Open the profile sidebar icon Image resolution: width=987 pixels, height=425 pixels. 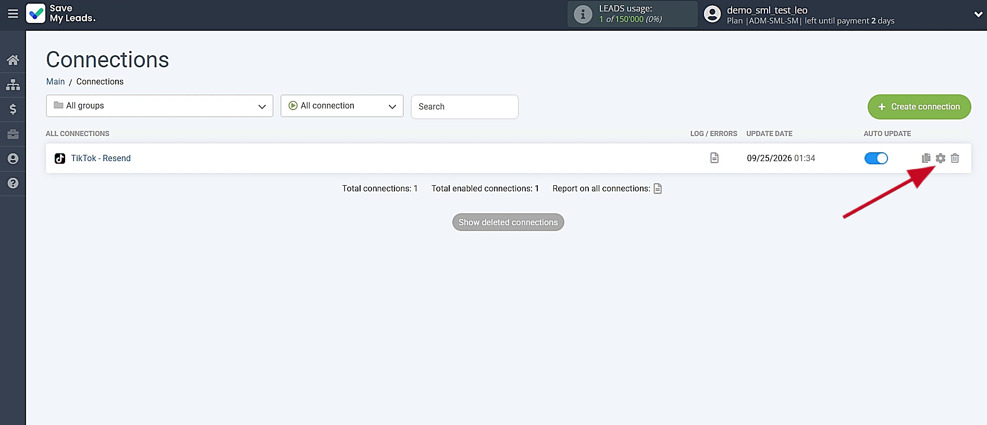click(13, 159)
